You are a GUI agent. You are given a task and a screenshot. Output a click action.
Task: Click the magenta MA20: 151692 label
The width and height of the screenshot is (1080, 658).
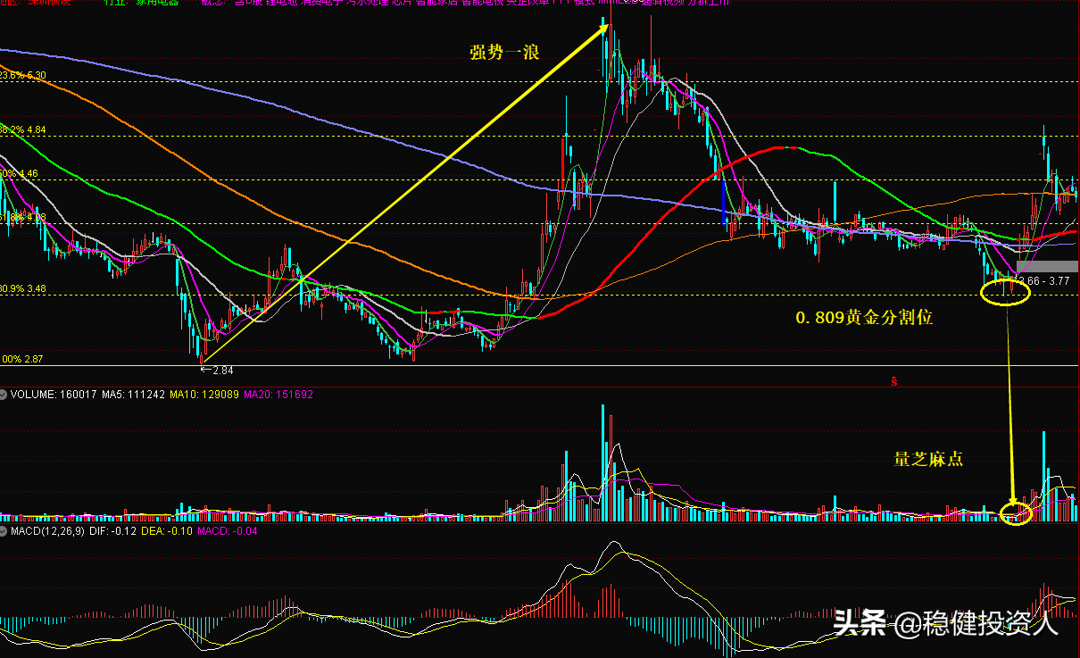(281, 394)
